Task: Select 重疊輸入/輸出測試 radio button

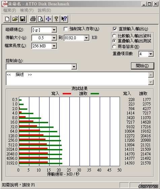Action: (114, 41)
